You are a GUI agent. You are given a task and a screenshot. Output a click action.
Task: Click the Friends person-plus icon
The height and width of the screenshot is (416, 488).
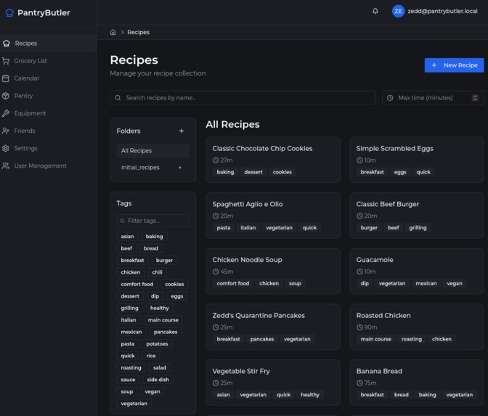pos(6,131)
